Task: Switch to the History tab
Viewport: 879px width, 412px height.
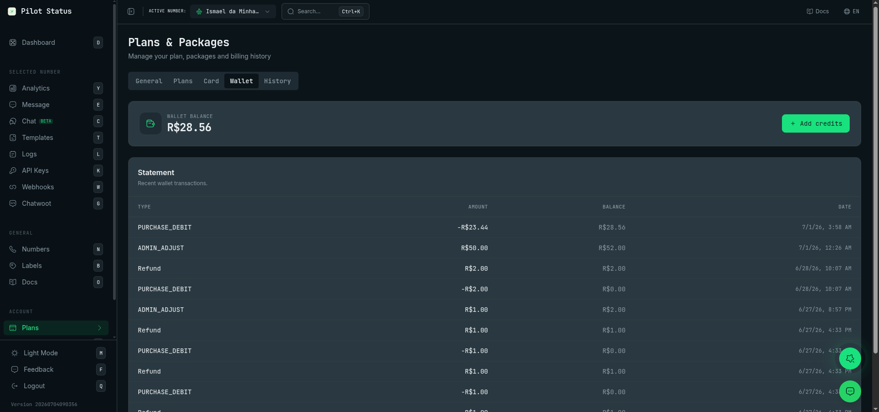Action: tap(277, 81)
